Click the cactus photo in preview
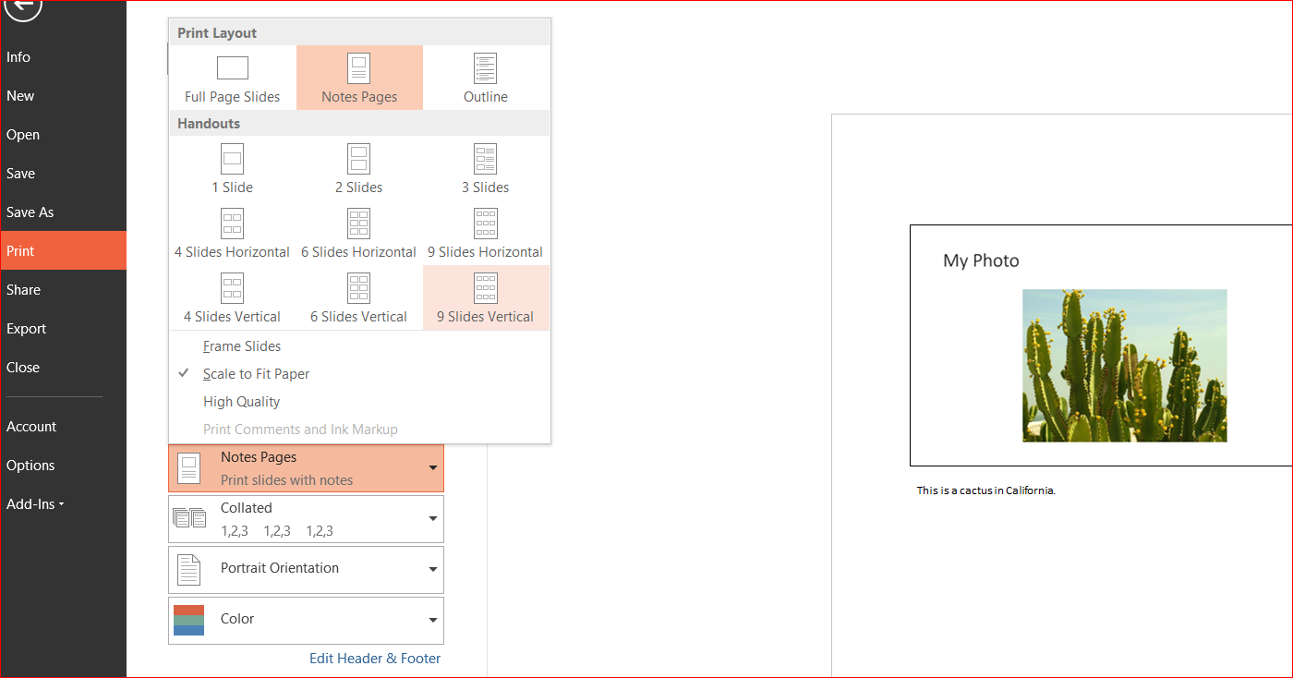The height and width of the screenshot is (678, 1293). (x=1125, y=366)
